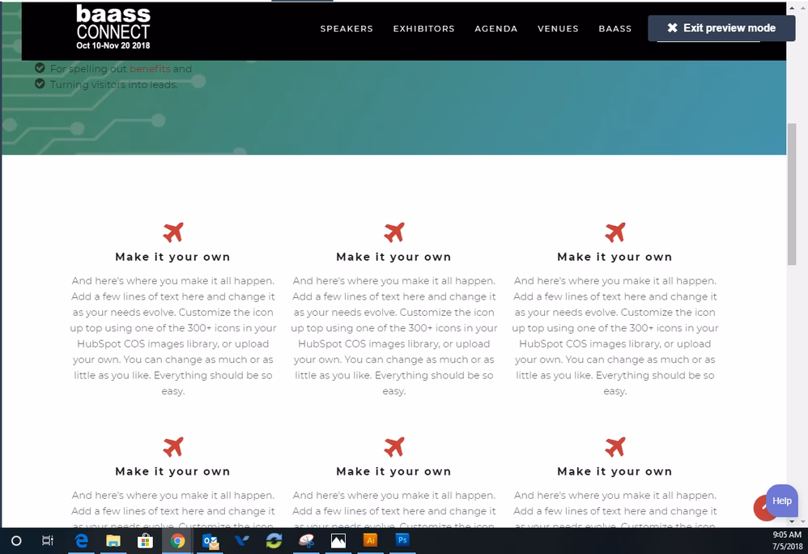Click the checkmark beside 'For spelling out benefits'
Screen dimensions: 808x554
tap(40, 68)
